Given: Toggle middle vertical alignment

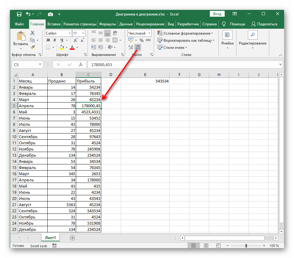Looking at the screenshot, I should click(101, 33).
